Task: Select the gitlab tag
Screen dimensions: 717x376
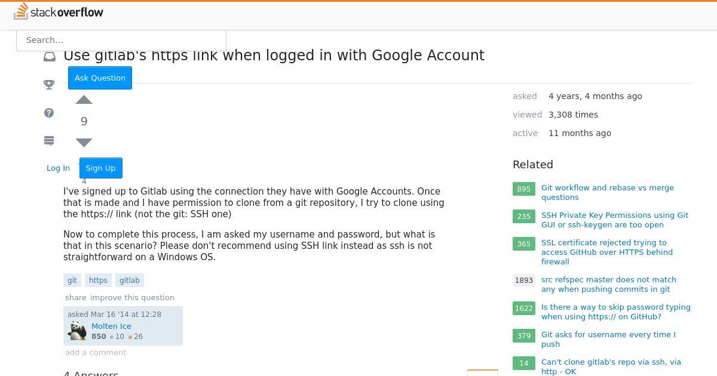Action: pyautogui.click(x=130, y=281)
